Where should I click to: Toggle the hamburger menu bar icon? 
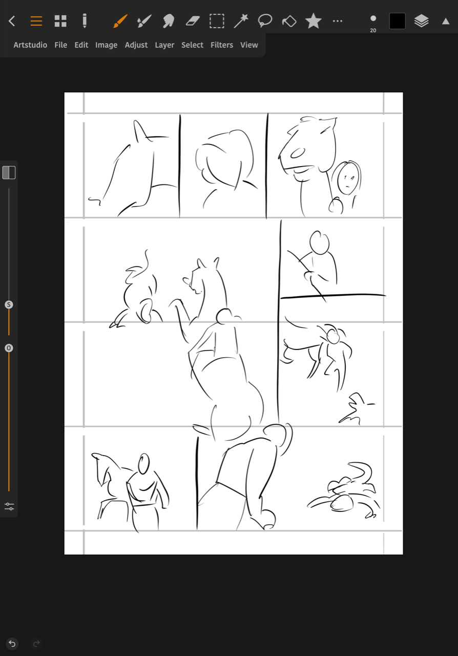pos(36,21)
